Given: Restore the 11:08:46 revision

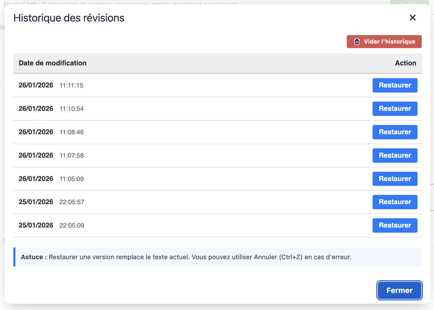Looking at the screenshot, I should tap(395, 132).
